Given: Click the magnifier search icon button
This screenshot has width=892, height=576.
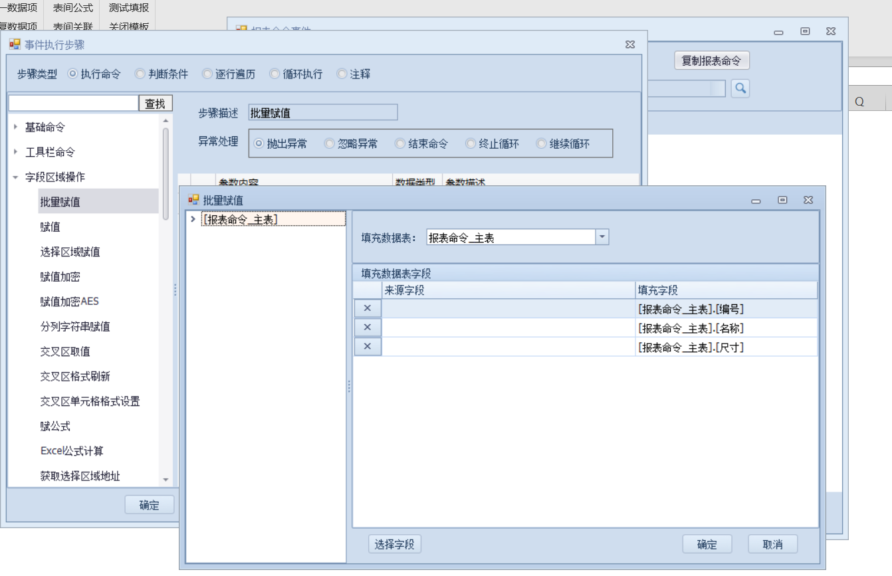Looking at the screenshot, I should tap(740, 88).
